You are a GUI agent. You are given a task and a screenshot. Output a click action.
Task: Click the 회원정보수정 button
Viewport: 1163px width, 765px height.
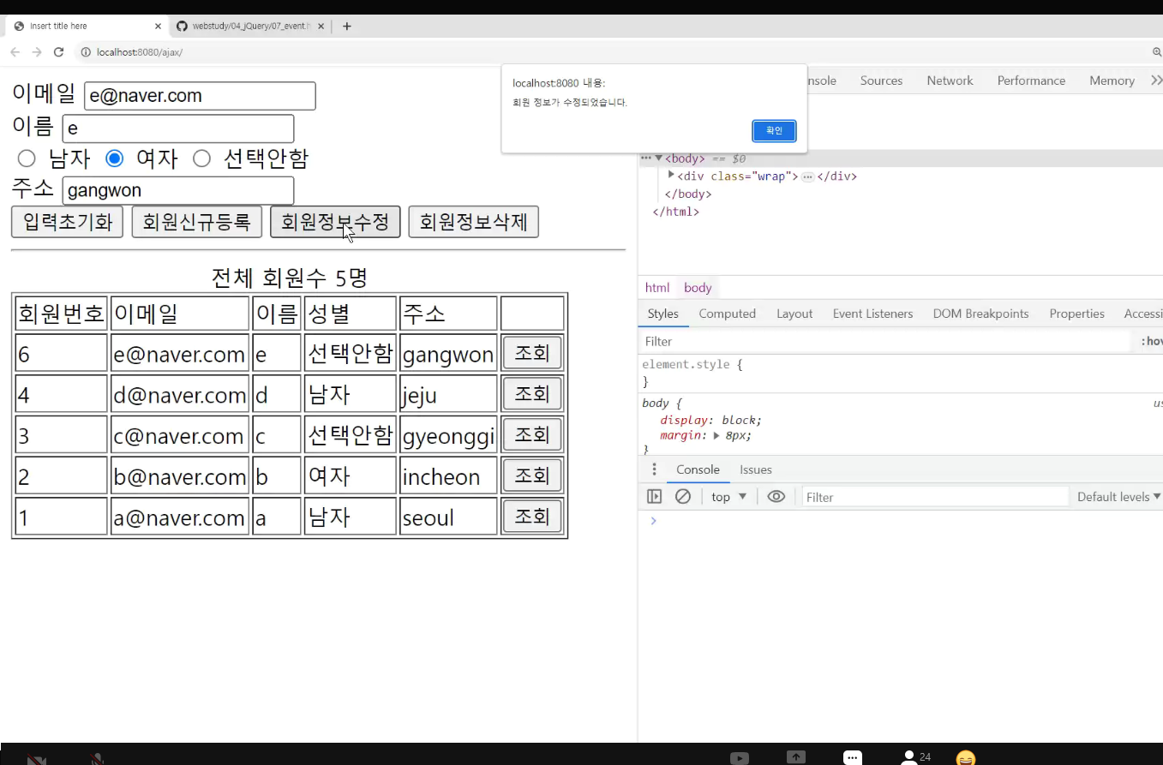click(x=335, y=222)
